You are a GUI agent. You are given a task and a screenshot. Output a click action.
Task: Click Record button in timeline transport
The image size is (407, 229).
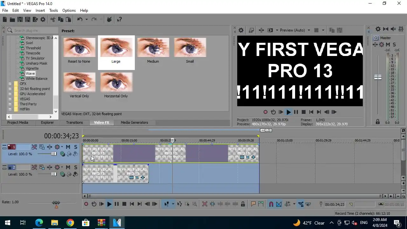pos(86,204)
